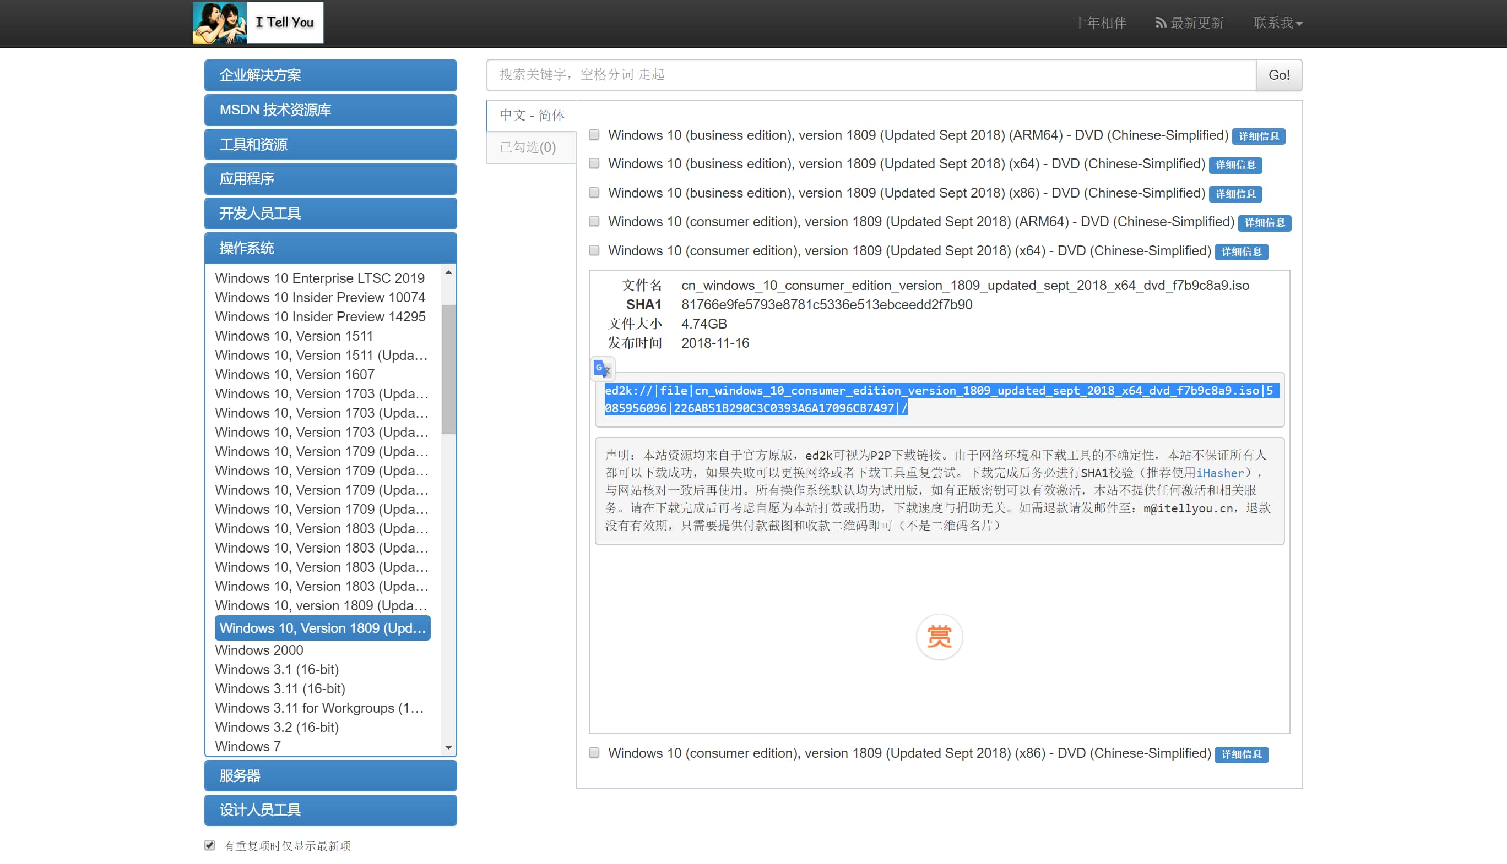Open 联系我 dropdown menu

[x=1277, y=23]
